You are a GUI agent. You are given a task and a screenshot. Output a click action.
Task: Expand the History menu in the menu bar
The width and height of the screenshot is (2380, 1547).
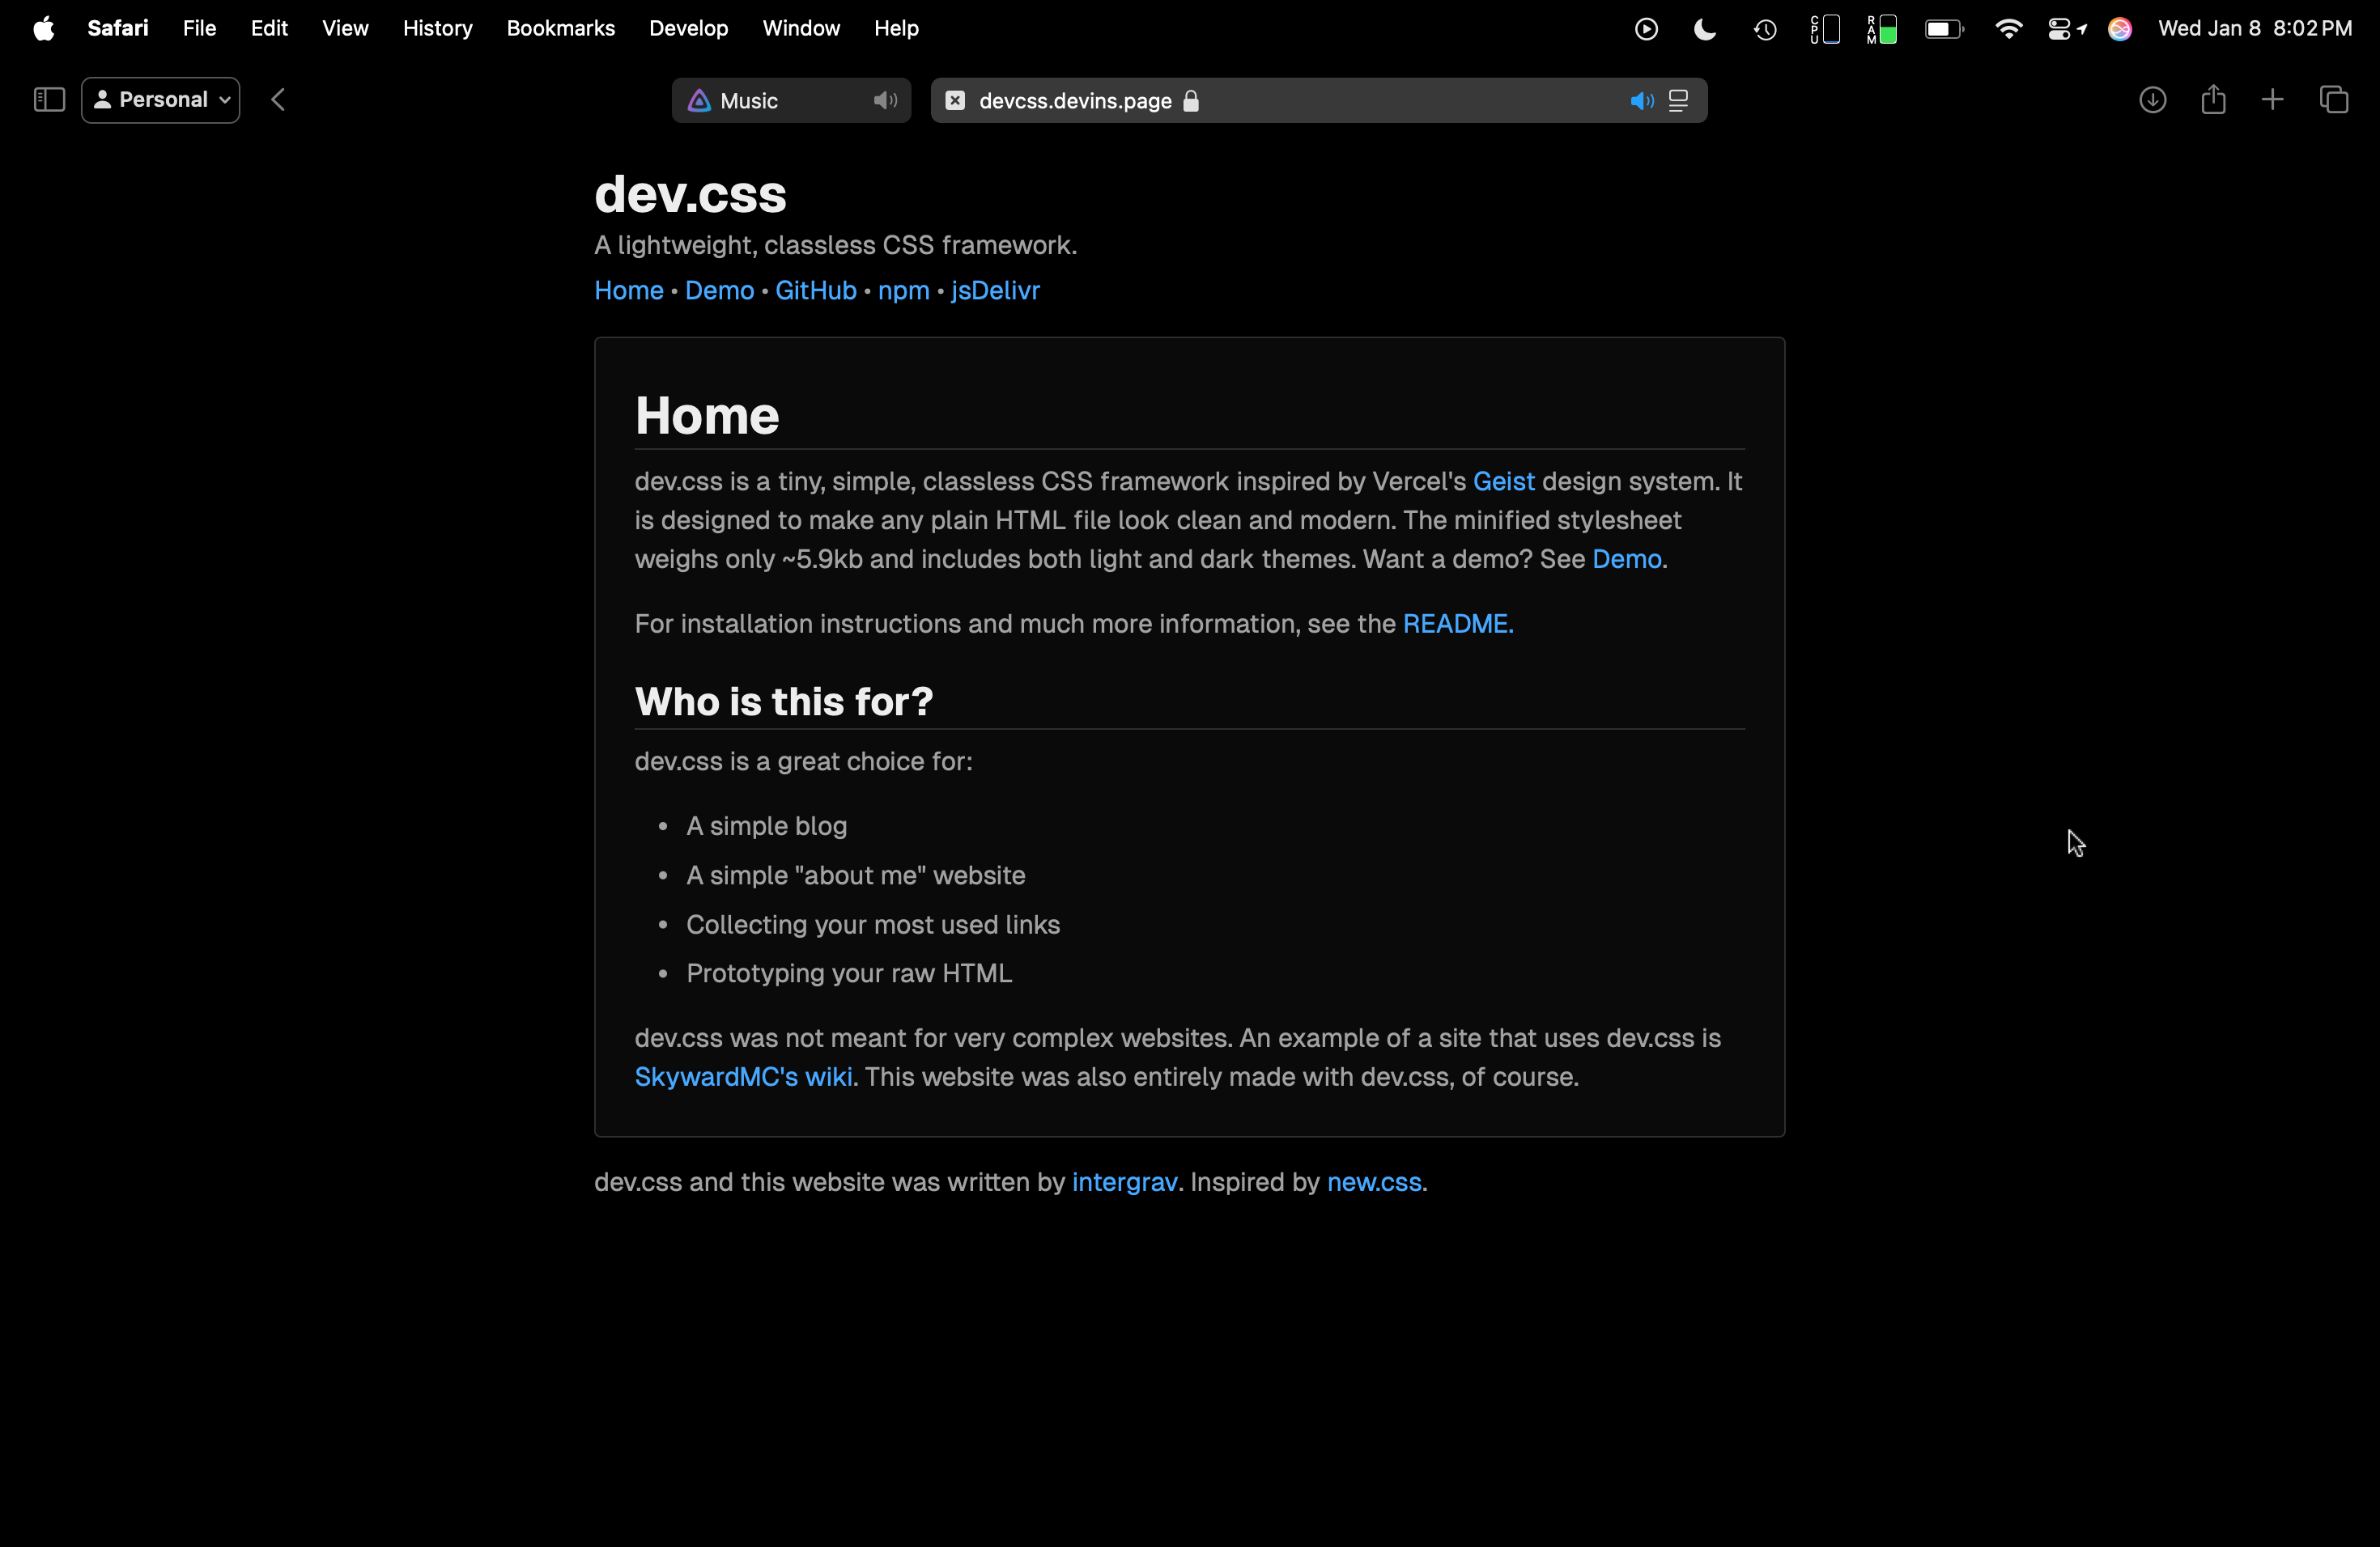click(x=437, y=28)
